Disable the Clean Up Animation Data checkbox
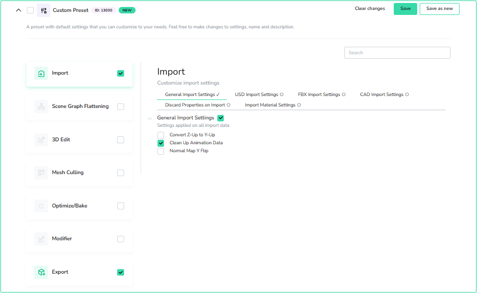This screenshot has height=293, width=477. pos(160,143)
